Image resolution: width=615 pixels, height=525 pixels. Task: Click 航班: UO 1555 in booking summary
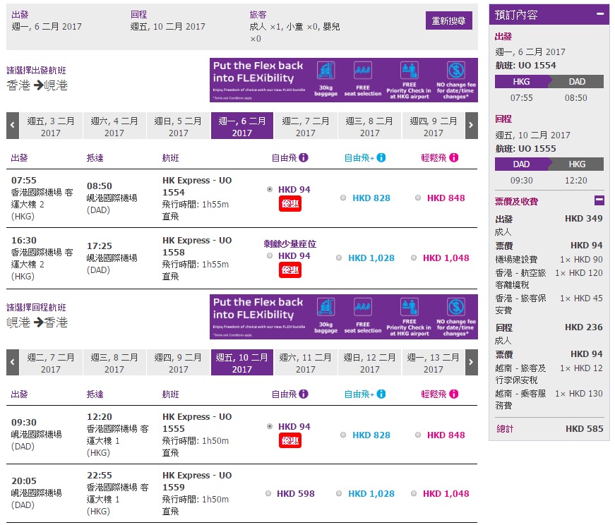[x=525, y=149]
